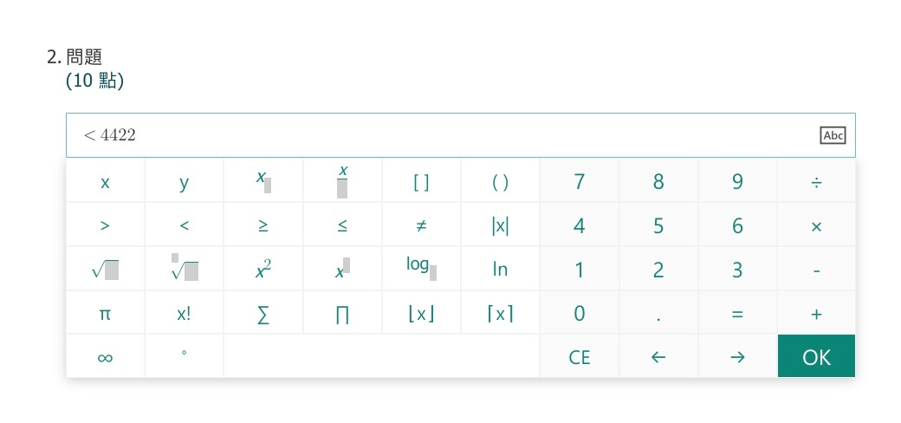Switch to Abc text keyboard
Screen dimensions: 901x423
[832, 135]
